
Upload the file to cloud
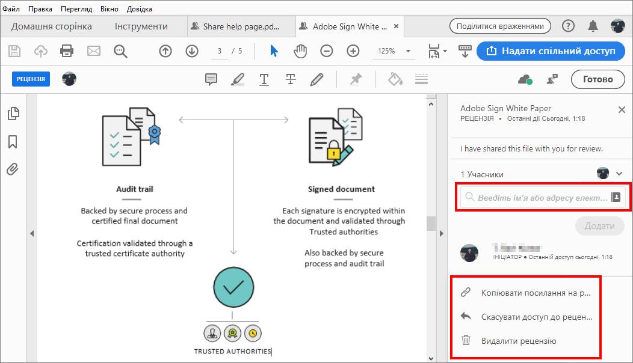tap(41, 51)
